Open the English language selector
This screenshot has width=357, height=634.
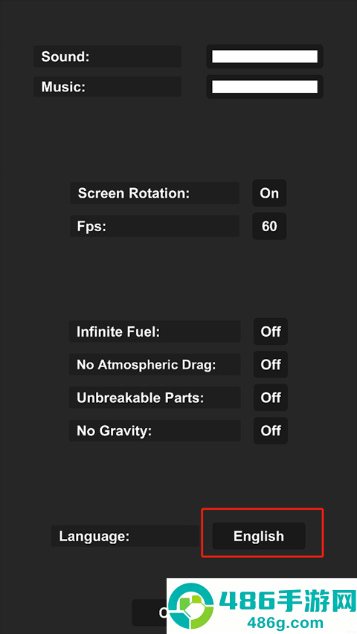[259, 536]
